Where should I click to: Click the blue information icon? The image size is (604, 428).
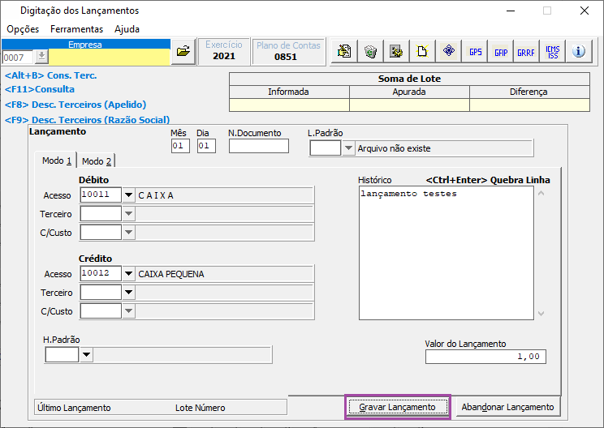click(578, 51)
